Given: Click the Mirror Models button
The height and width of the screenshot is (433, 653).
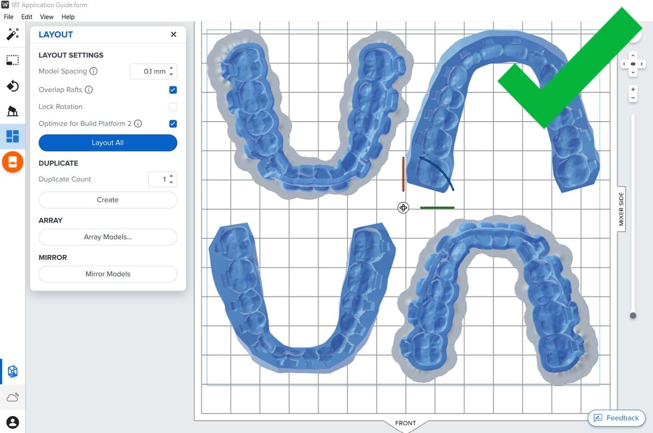Looking at the screenshot, I should tap(108, 274).
